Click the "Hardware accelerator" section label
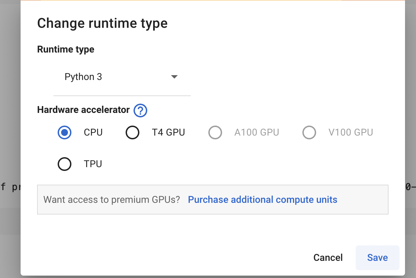 click(83, 110)
